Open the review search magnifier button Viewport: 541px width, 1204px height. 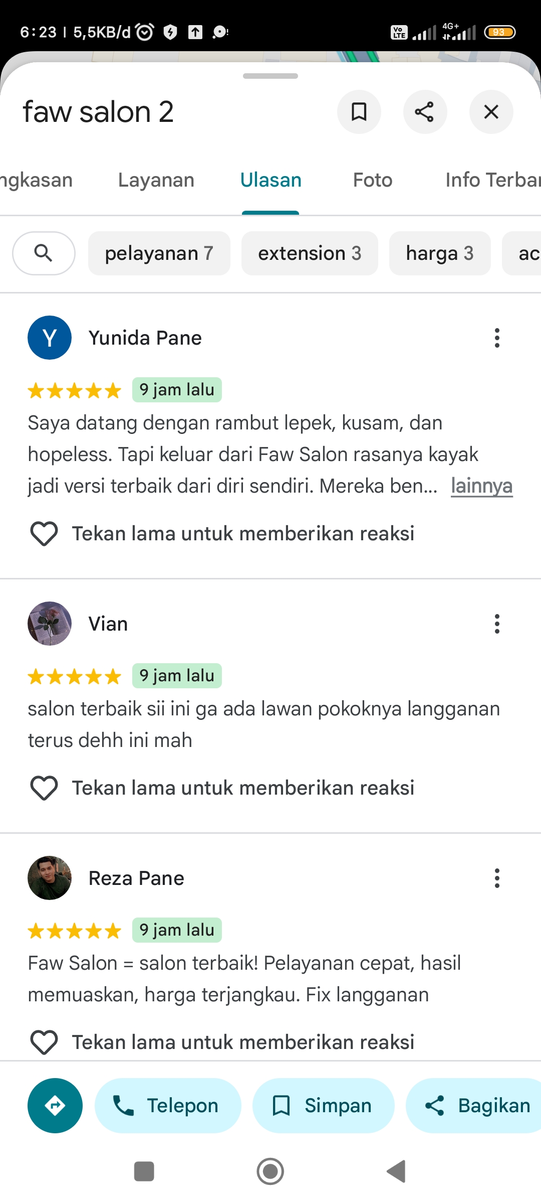click(x=44, y=253)
